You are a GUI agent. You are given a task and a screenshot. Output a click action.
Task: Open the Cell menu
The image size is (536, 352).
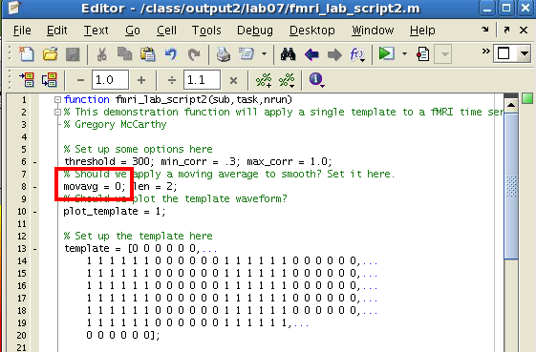click(x=166, y=31)
